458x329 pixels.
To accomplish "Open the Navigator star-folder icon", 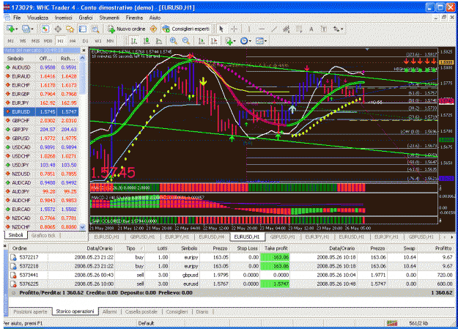I will click(70, 29).
